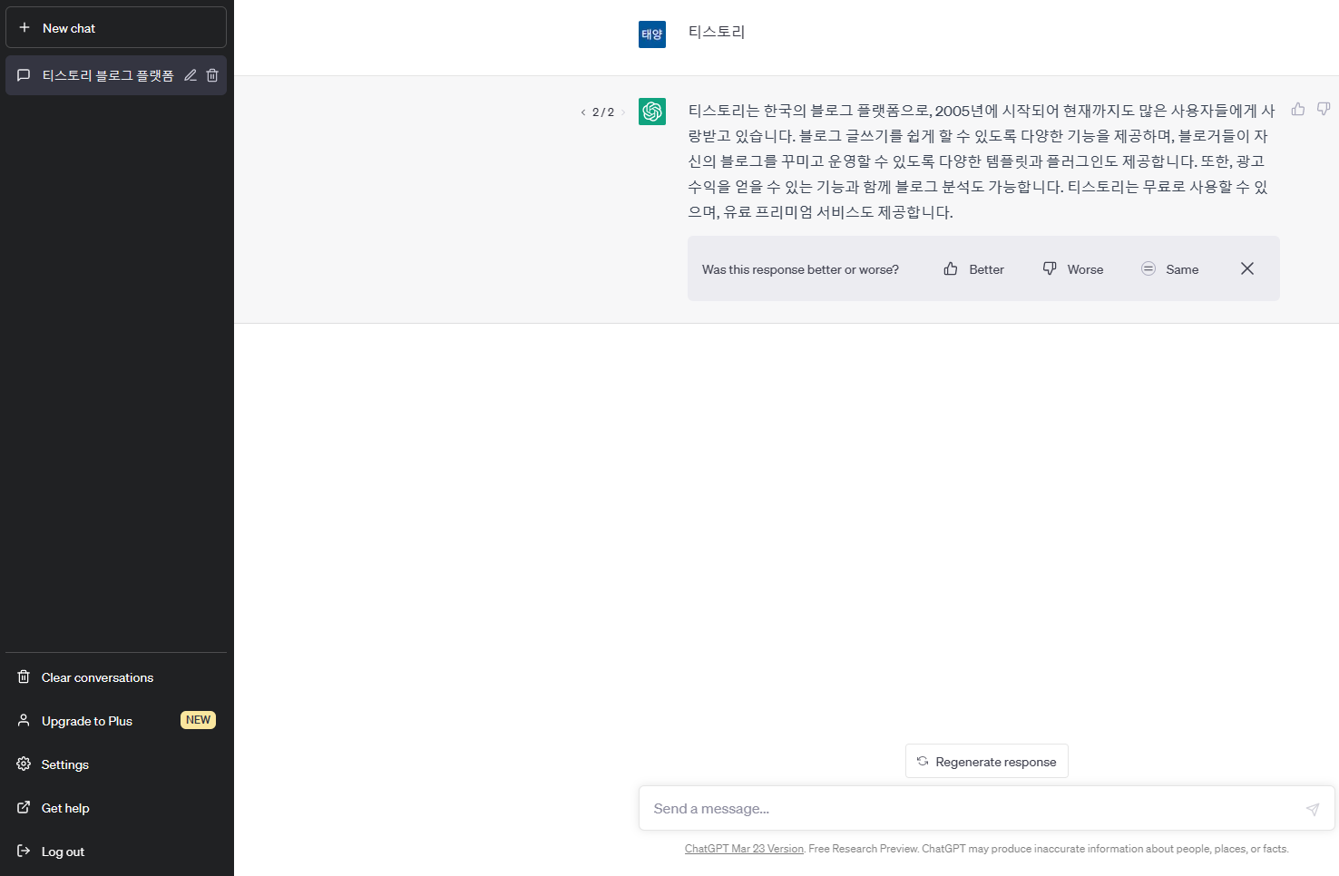Dismiss the feedback bar with the X

(x=1246, y=268)
